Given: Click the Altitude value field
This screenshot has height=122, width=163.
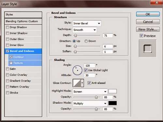Looking at the screenshot, I should coord(90,75).
